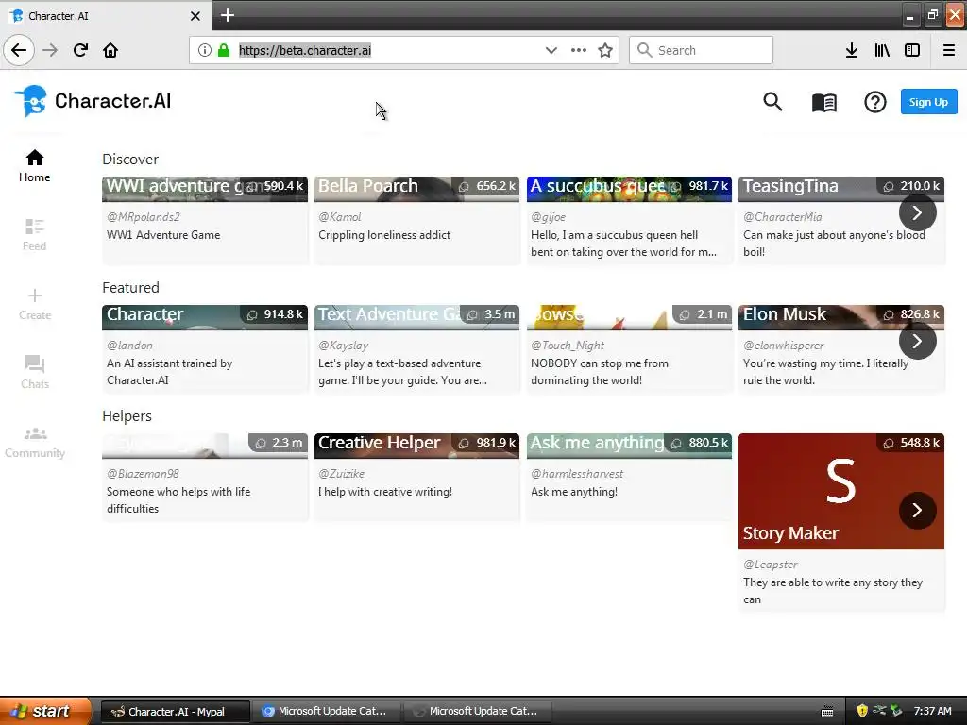Open Feed in the sidebar
The height and width of the screenshot is (725, 967).
click(x=35, y=235)
